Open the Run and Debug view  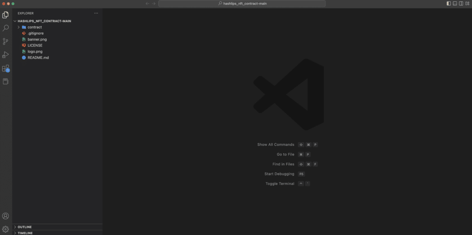click(6, 55)
